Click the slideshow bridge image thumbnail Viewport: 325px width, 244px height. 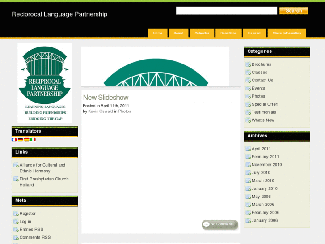[155, 67]
